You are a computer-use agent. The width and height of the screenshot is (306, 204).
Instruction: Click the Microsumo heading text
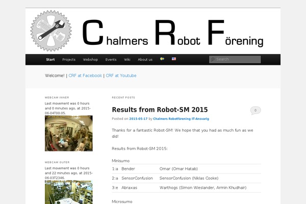coord(122,201)
